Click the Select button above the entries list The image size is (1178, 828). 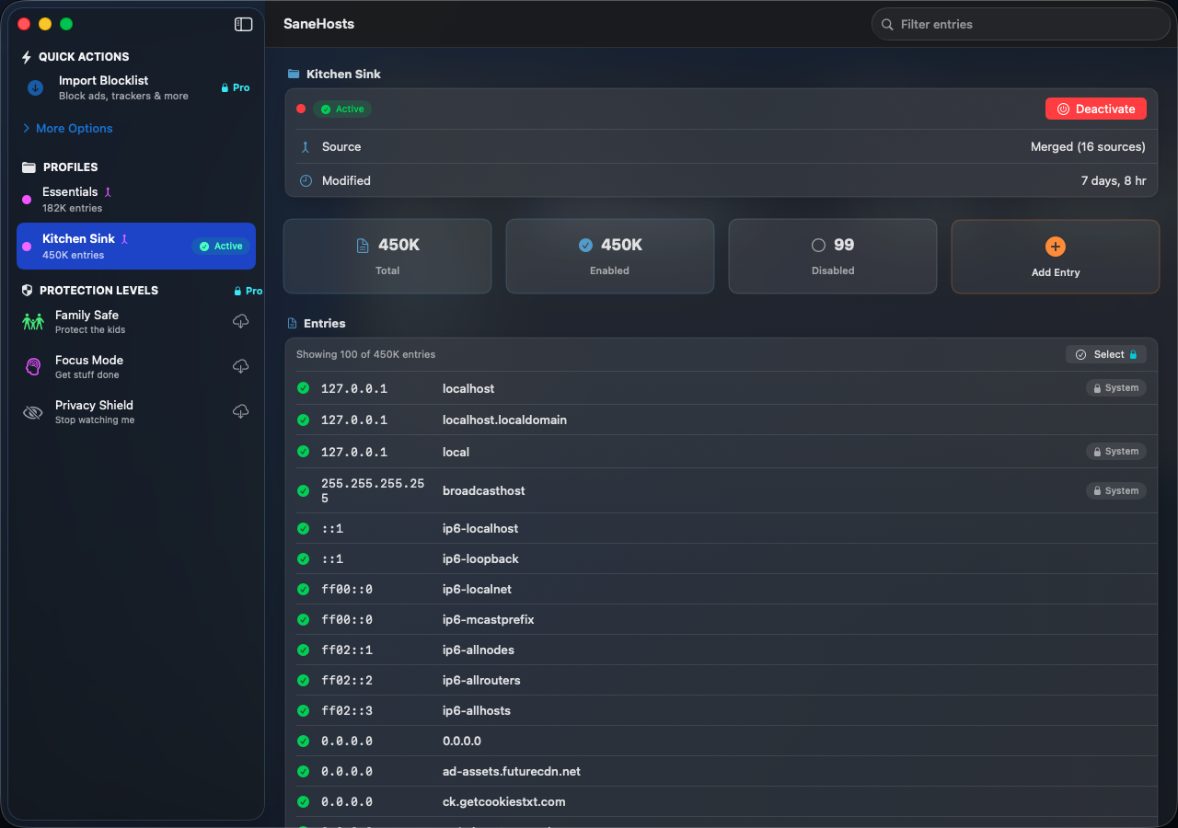(1106, 354)
